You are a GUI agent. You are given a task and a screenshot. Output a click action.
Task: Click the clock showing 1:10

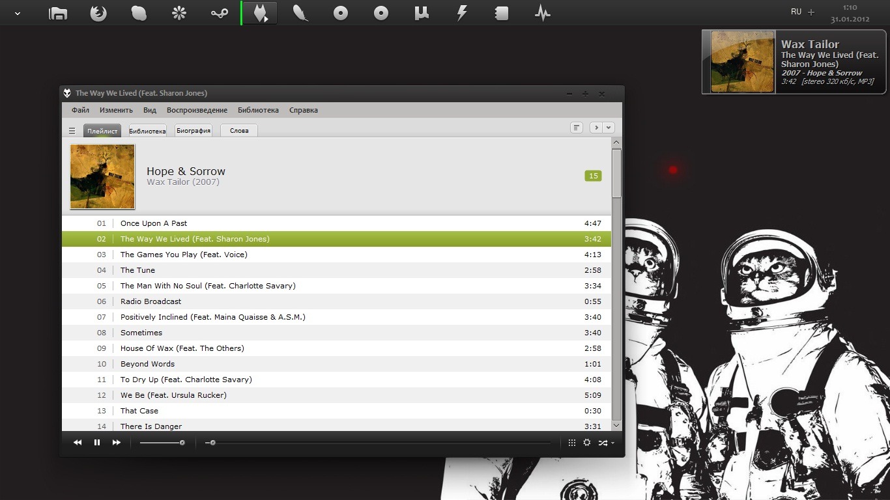[x=850, y=7]
